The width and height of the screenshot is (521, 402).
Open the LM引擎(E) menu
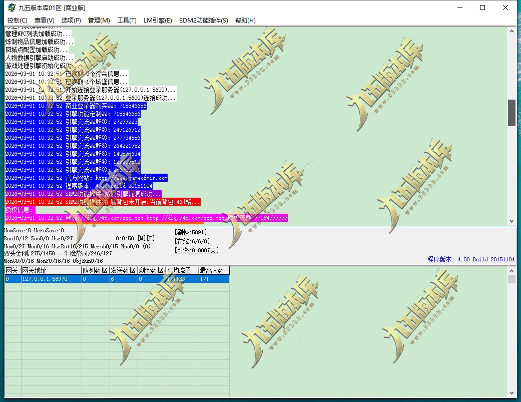(158, 20)
